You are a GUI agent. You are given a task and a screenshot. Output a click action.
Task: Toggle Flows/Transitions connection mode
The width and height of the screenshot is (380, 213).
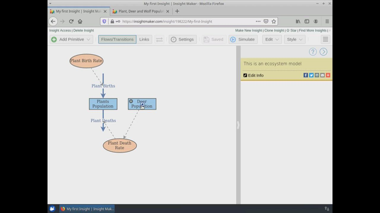pyautogui.click(x=117, y=39)
